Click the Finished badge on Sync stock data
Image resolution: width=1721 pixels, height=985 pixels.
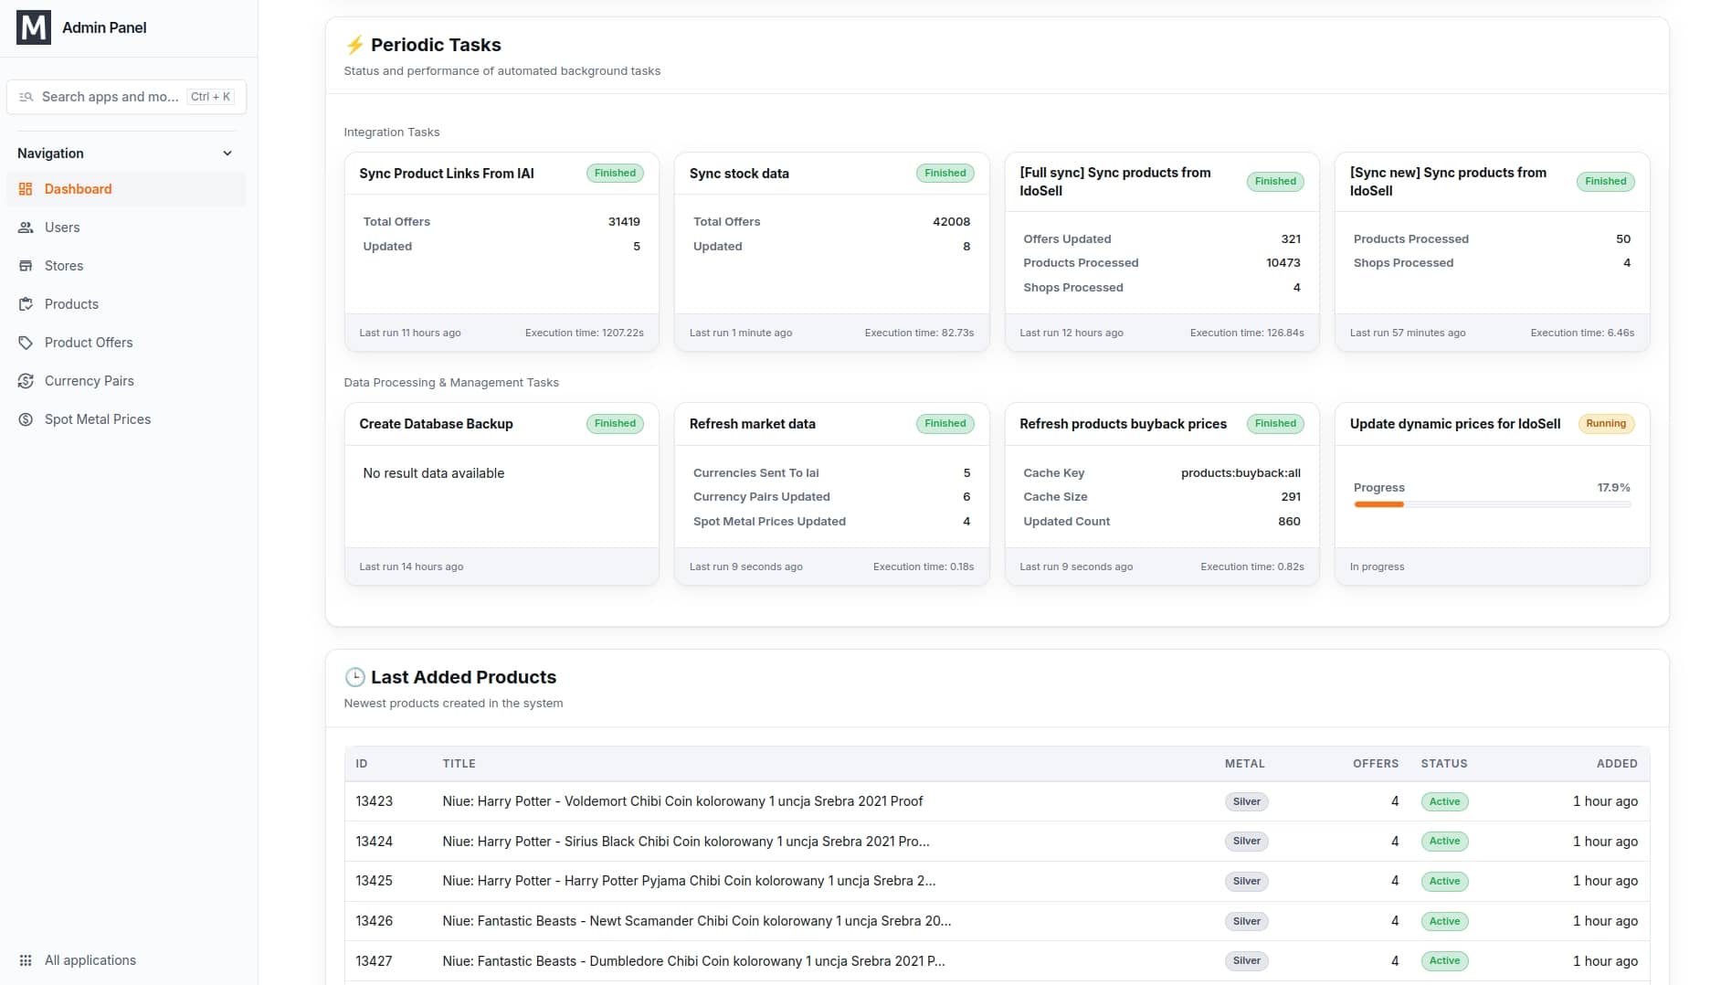tap(945, 173)
